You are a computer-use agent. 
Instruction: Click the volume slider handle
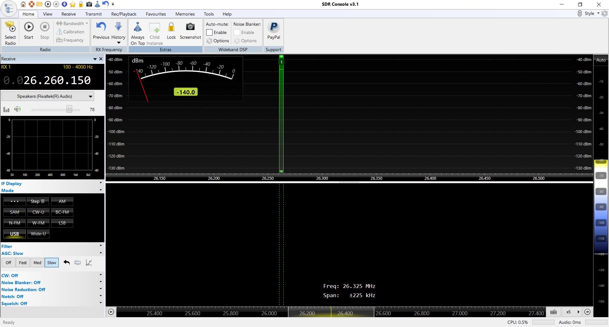[69, 110]
